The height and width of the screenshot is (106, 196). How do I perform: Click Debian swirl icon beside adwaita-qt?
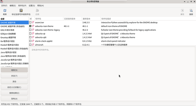(33, 33)
